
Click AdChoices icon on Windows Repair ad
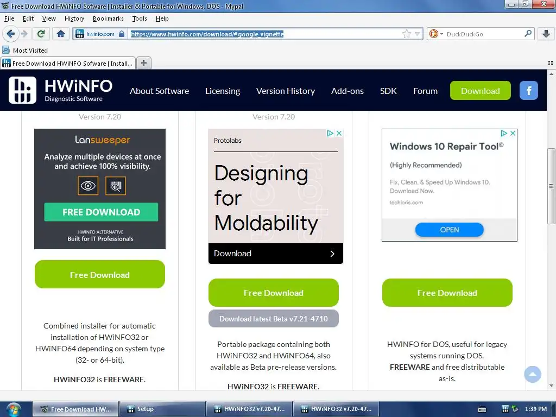tap(504, 134)
